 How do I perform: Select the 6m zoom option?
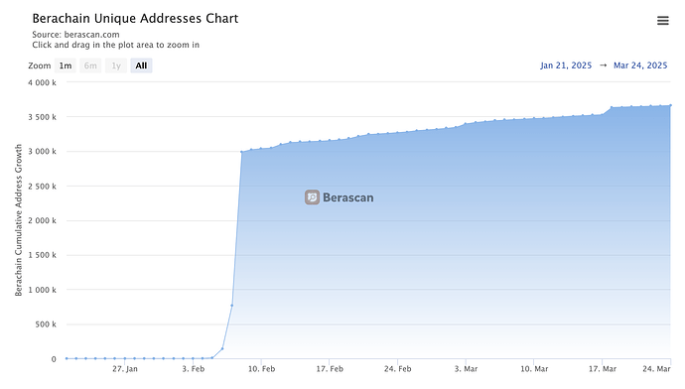[x=90, y=65]
